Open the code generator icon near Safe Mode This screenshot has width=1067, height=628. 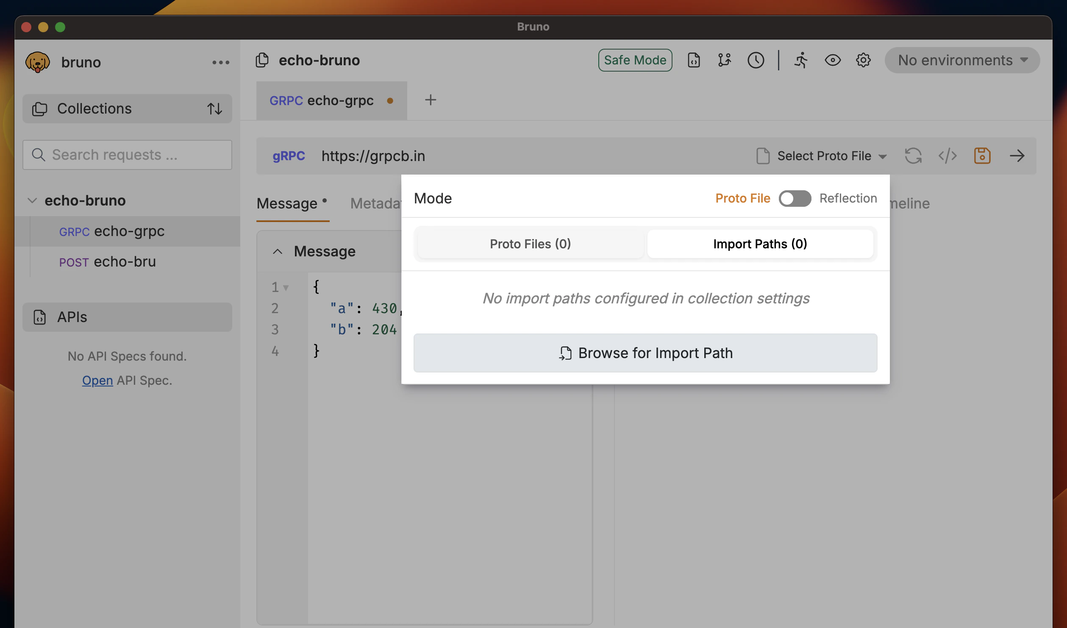[x=694, y=60]
